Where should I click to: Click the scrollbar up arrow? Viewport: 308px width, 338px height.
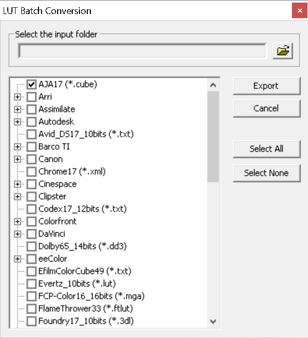213,85
